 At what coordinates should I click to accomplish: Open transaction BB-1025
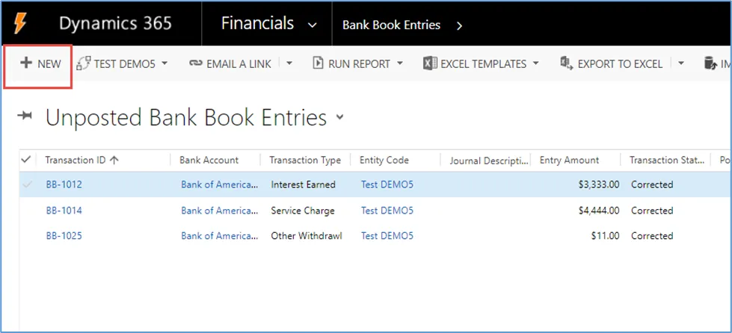pos(64,235)
